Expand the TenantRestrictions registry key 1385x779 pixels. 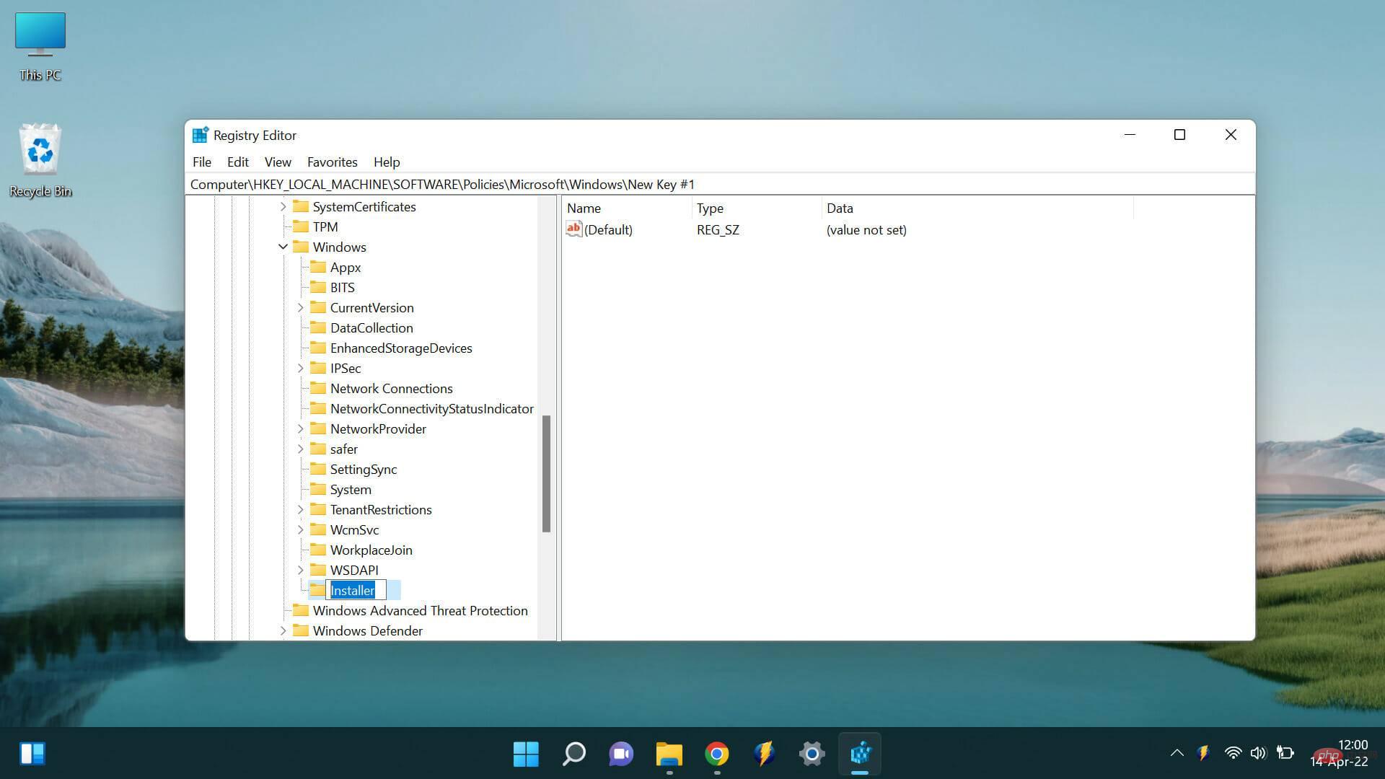click(299, 509)
